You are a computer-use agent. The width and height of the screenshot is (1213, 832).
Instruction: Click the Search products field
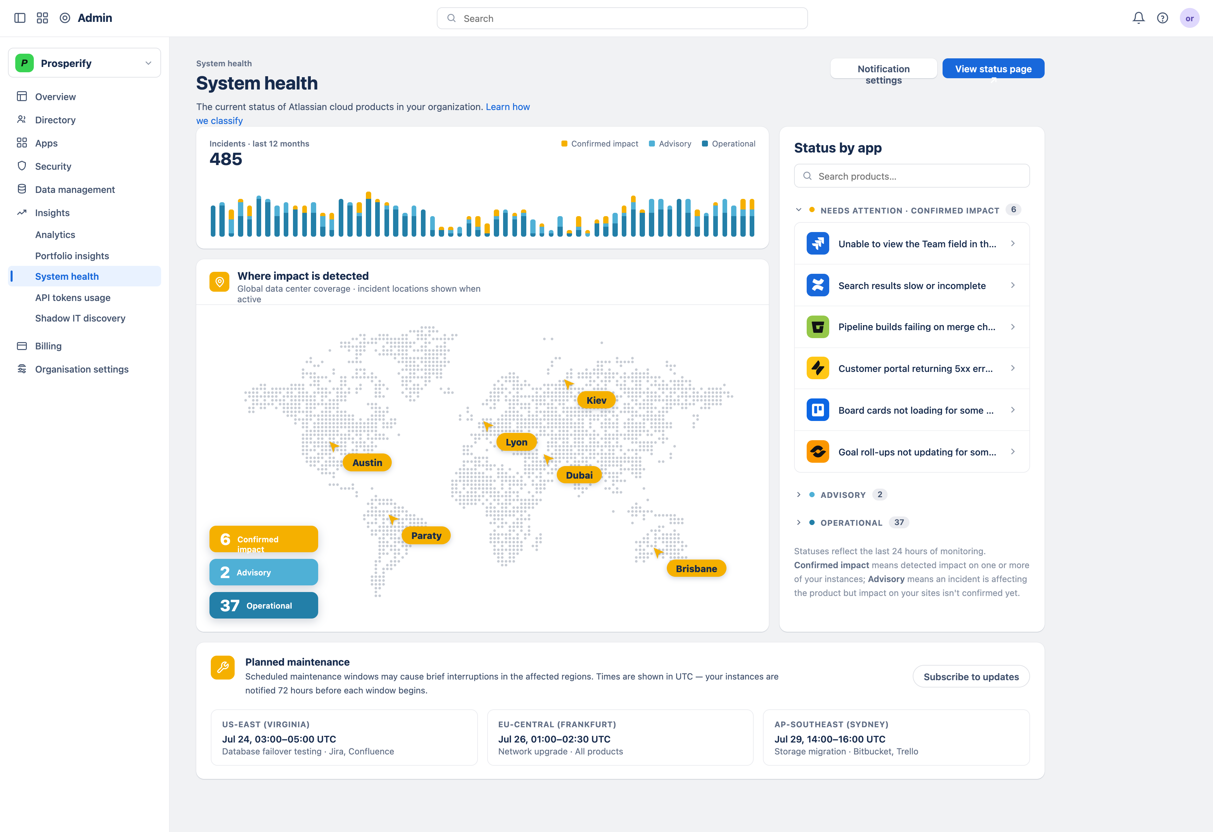coord(911,176)
